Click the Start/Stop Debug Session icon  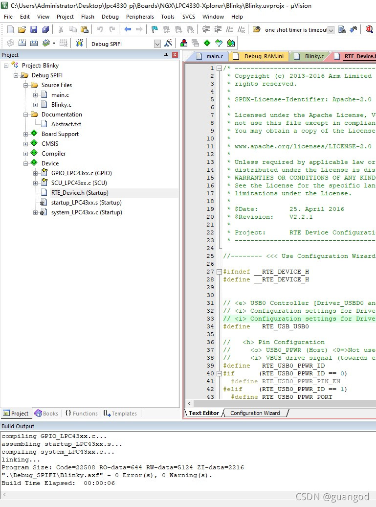369,29
